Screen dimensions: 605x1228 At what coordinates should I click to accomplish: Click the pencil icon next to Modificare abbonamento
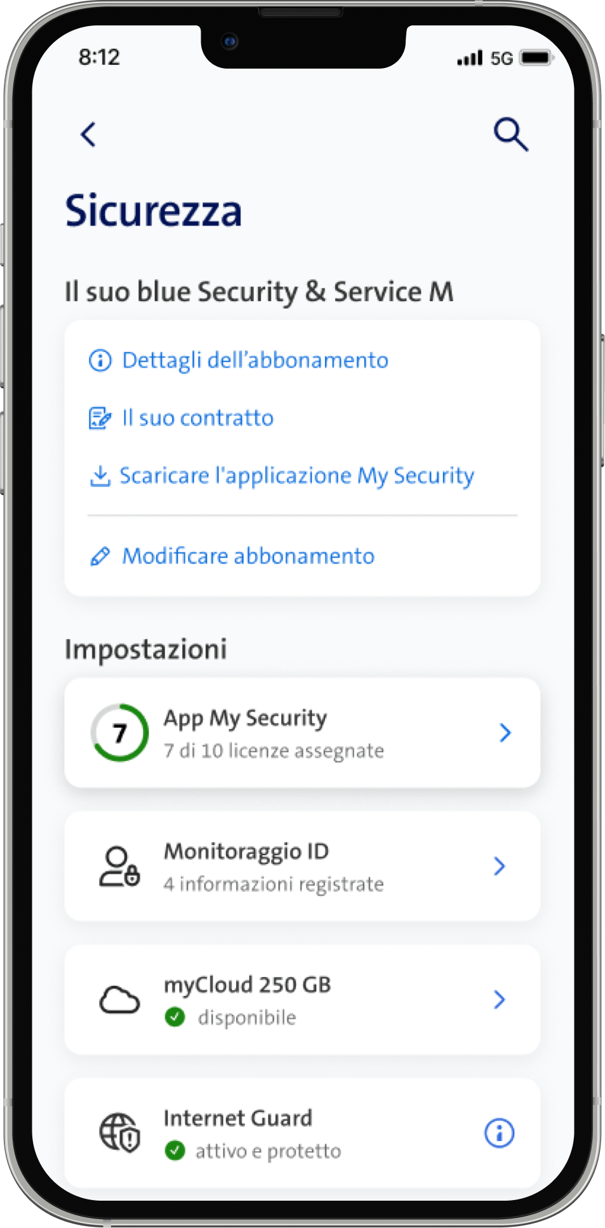click(x=100, y=557)
